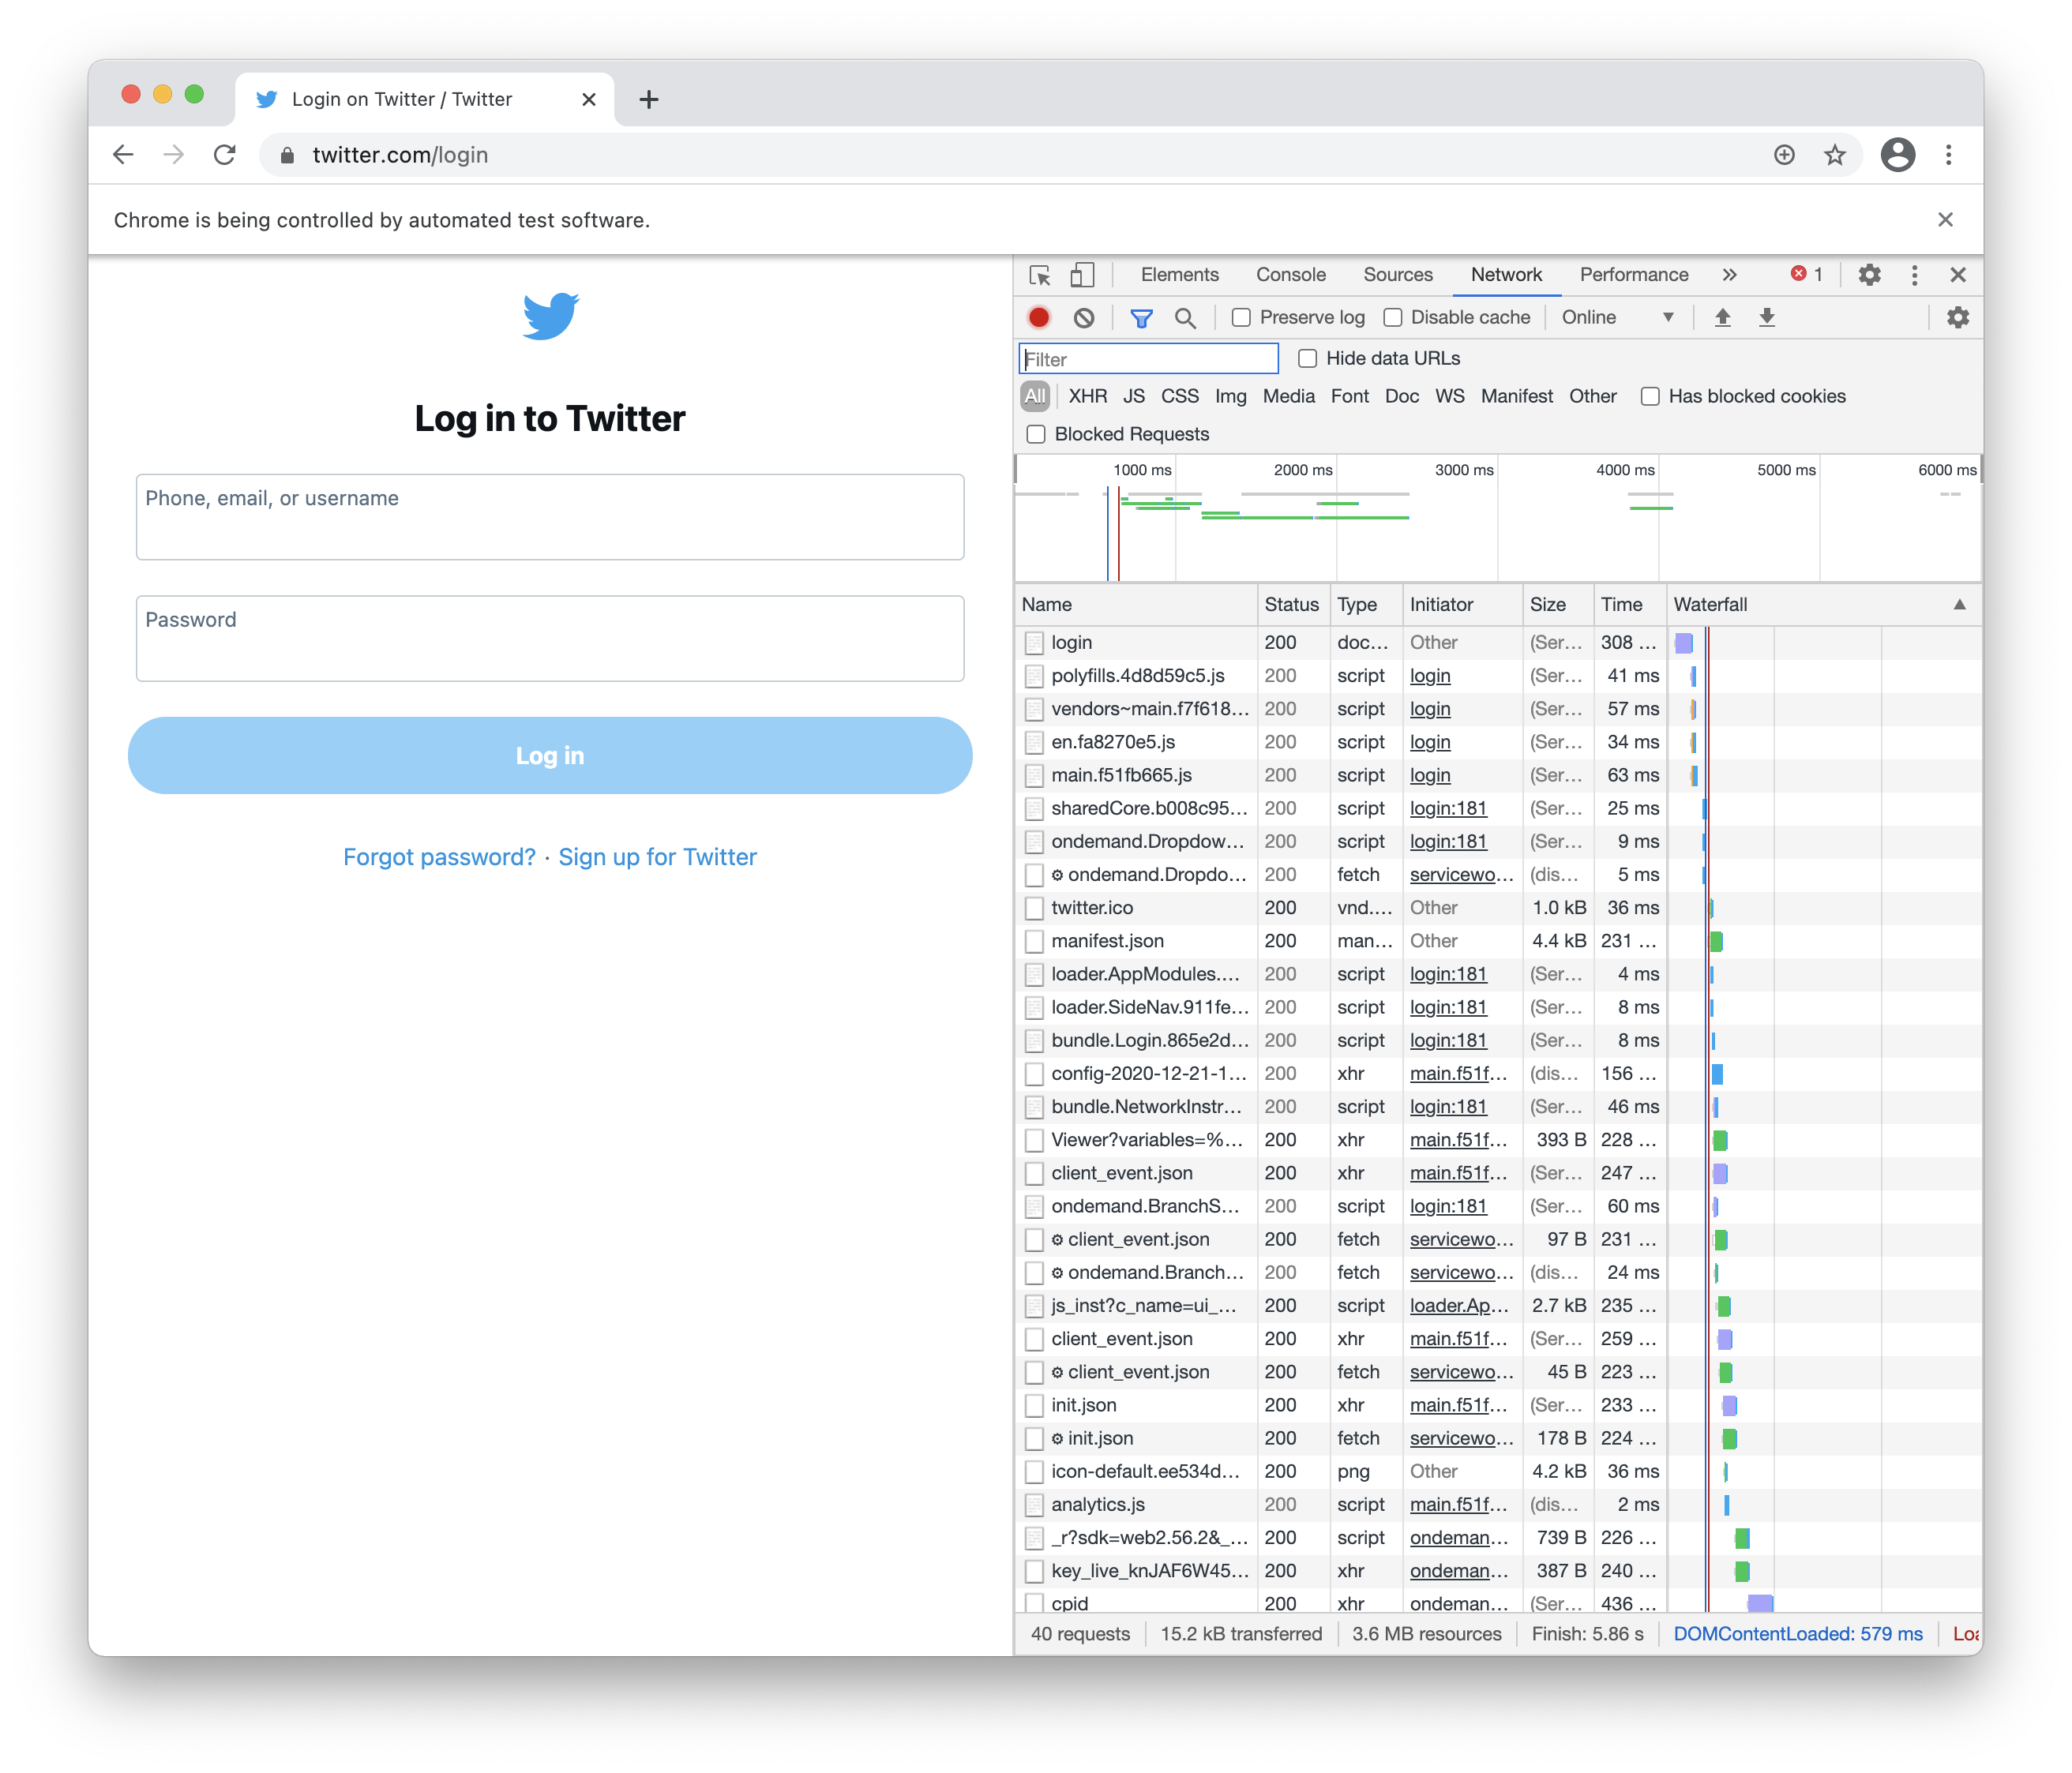This screenshot has height=1773, width=2072.
Task: Click Forgot password link
Action: point(439,857)
